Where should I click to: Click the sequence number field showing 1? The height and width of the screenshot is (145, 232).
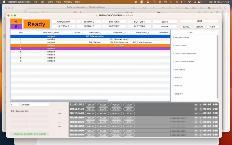point(15,105)
